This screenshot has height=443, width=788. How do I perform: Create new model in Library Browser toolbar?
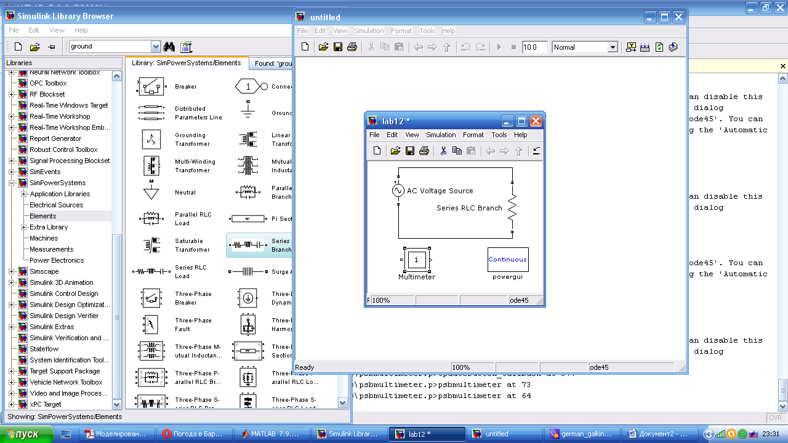point(18,47)
